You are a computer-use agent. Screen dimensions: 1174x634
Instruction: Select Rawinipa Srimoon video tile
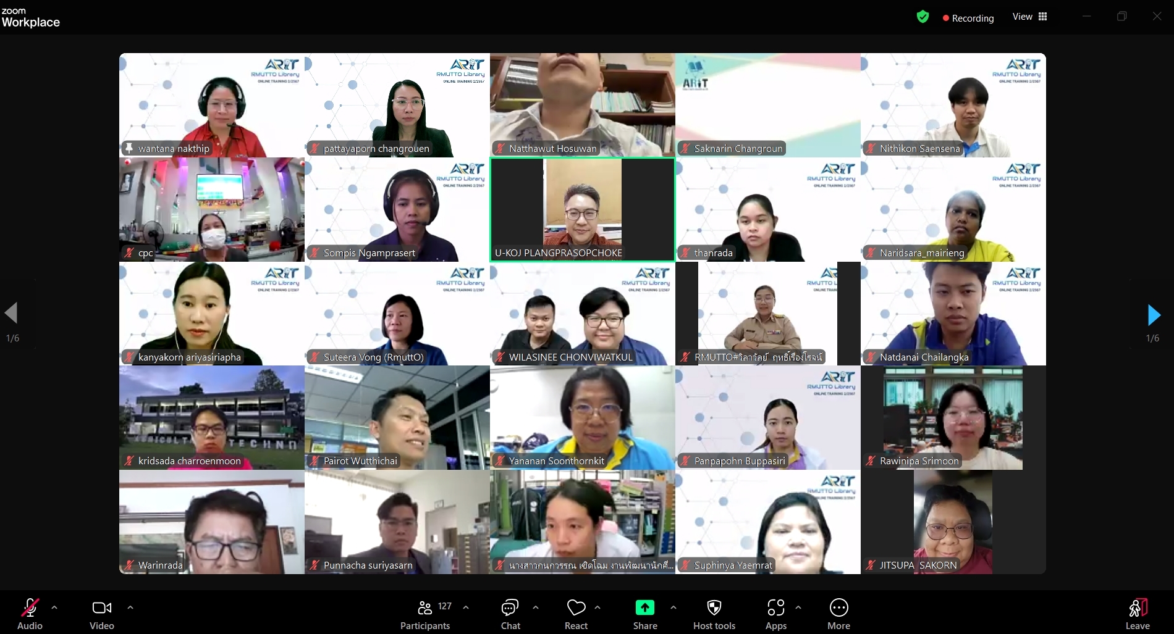coord(953,417)
